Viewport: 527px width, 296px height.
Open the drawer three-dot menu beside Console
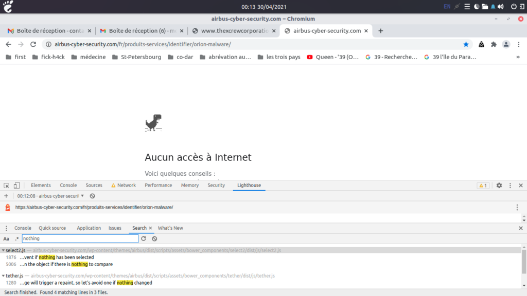coord(6,228)
